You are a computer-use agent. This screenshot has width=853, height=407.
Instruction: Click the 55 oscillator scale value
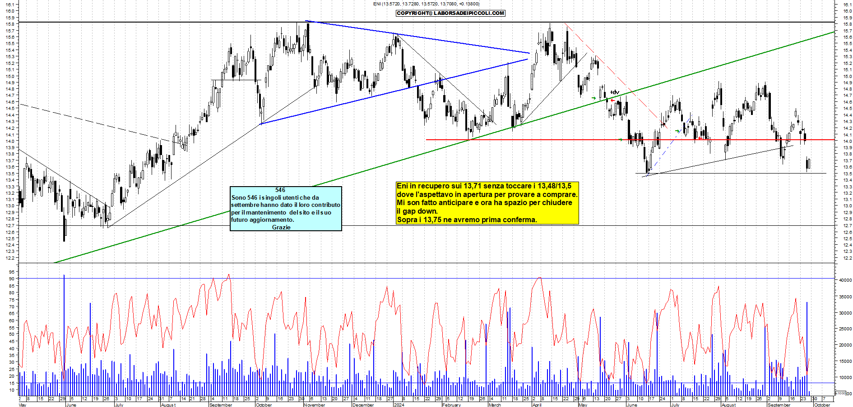[11, 328]
